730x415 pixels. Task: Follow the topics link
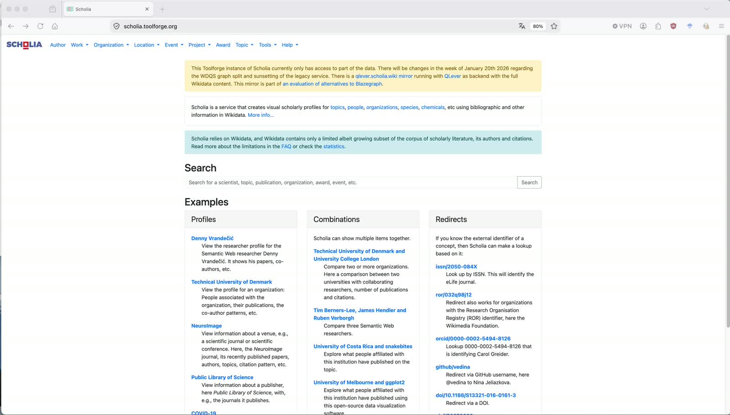point(338,107)
